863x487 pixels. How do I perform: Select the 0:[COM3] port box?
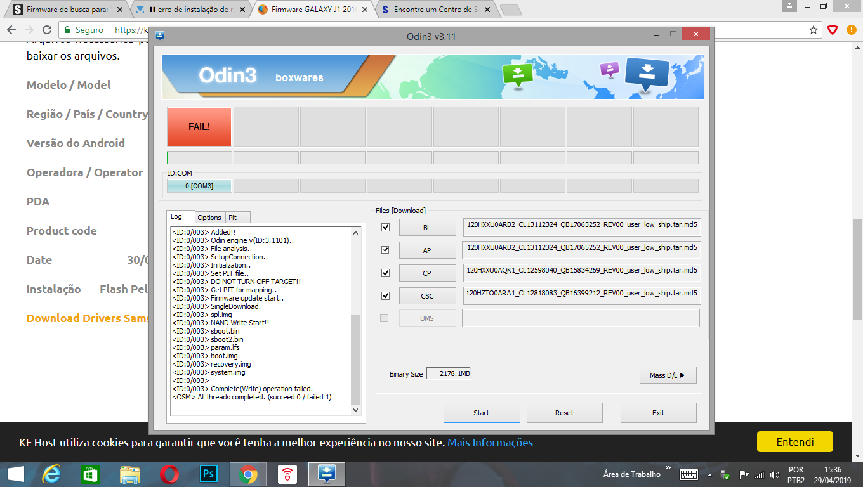(199, 186)
